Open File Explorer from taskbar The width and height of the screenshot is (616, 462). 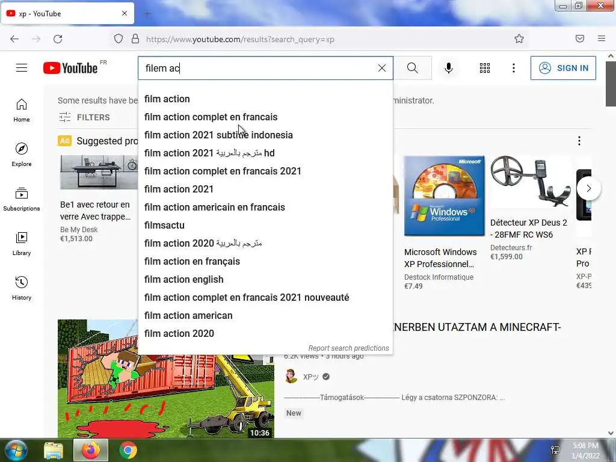(54, 451)
